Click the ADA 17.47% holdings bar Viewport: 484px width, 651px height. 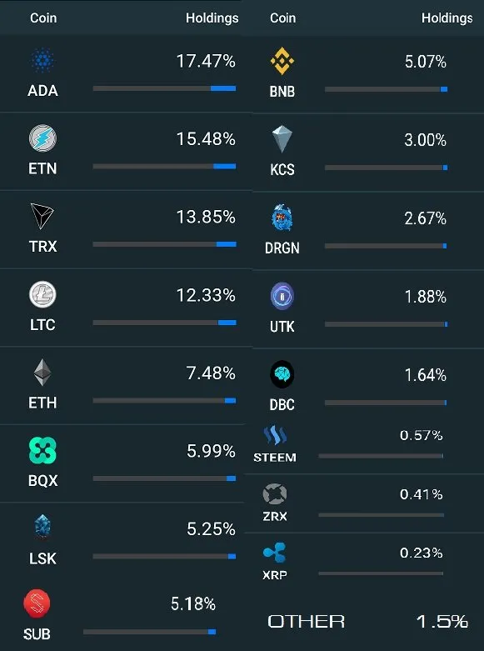pyautogui.click(x=164, y=88)
